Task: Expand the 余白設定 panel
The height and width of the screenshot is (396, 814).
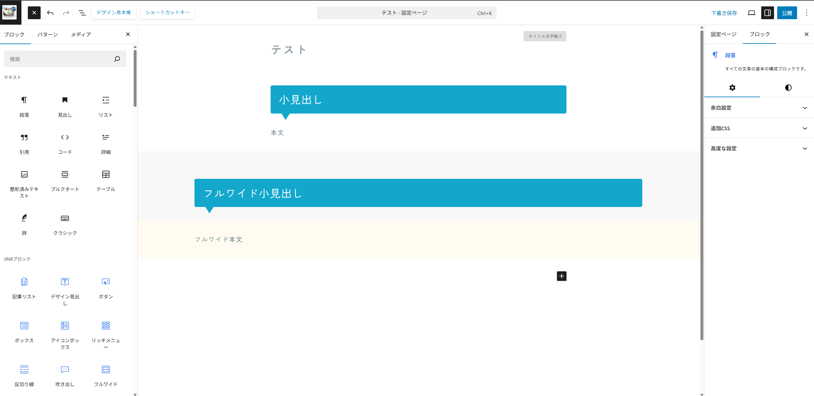Action: (x=759, y=108)
